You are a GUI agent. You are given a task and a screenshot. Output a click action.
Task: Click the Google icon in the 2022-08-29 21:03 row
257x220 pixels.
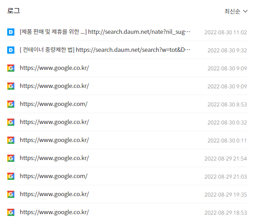11,176
